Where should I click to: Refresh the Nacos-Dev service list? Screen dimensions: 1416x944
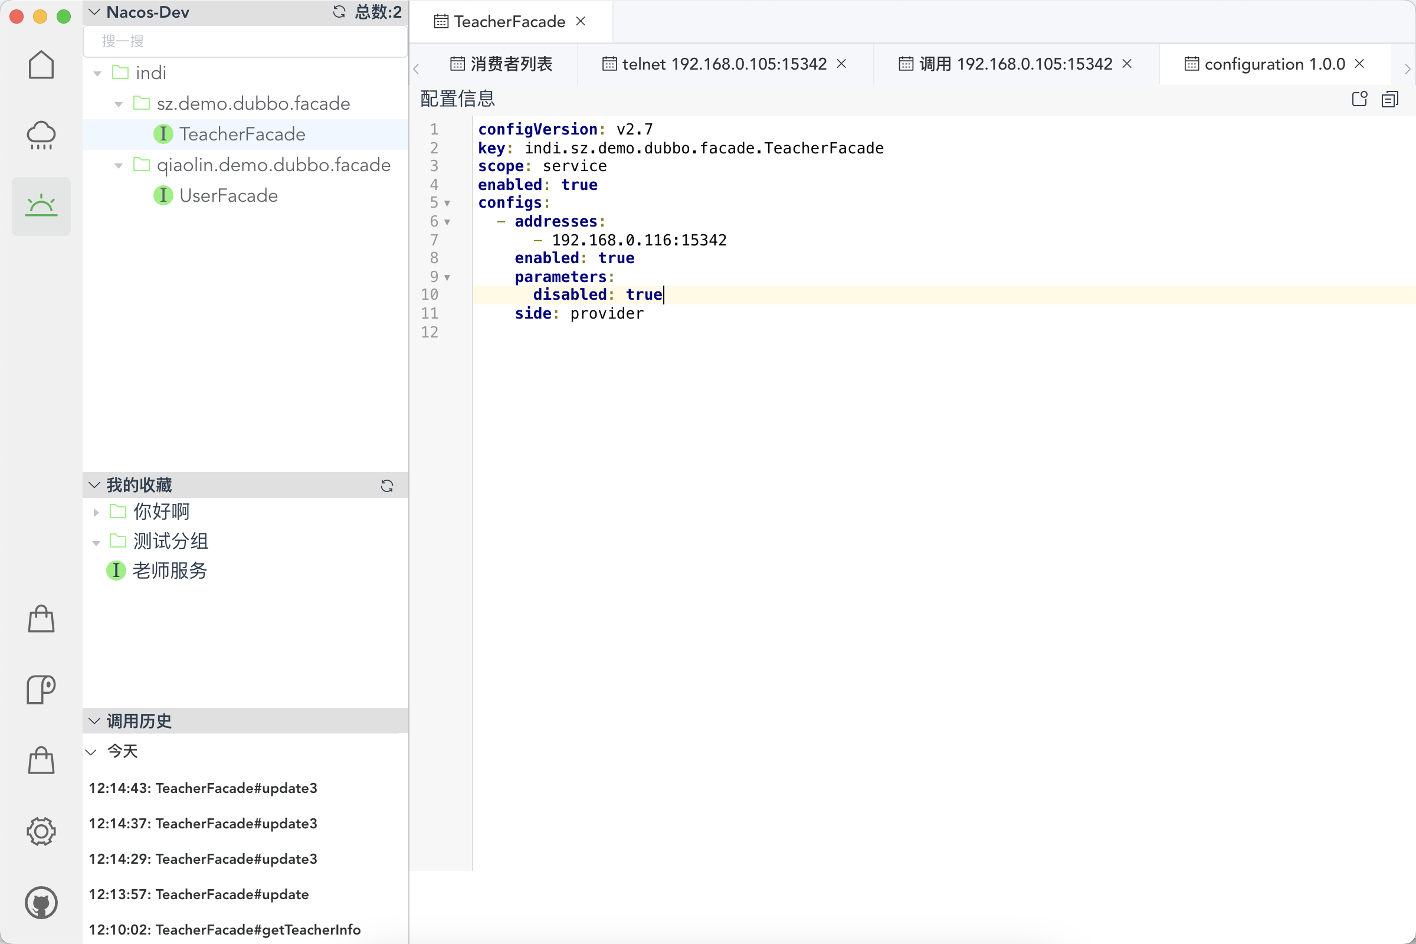pos(339,12)
